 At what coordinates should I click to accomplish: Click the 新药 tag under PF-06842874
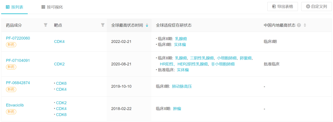(11, 89)
